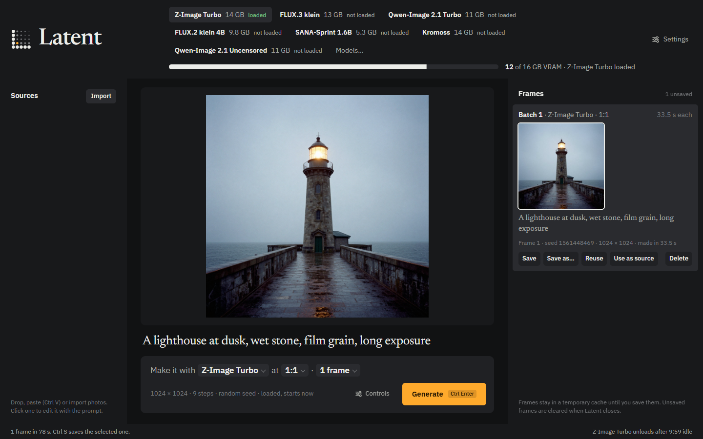The width and height of the screenshot is (703, 439).
Task: Click the Latent app title
Action: click(70, 38)
